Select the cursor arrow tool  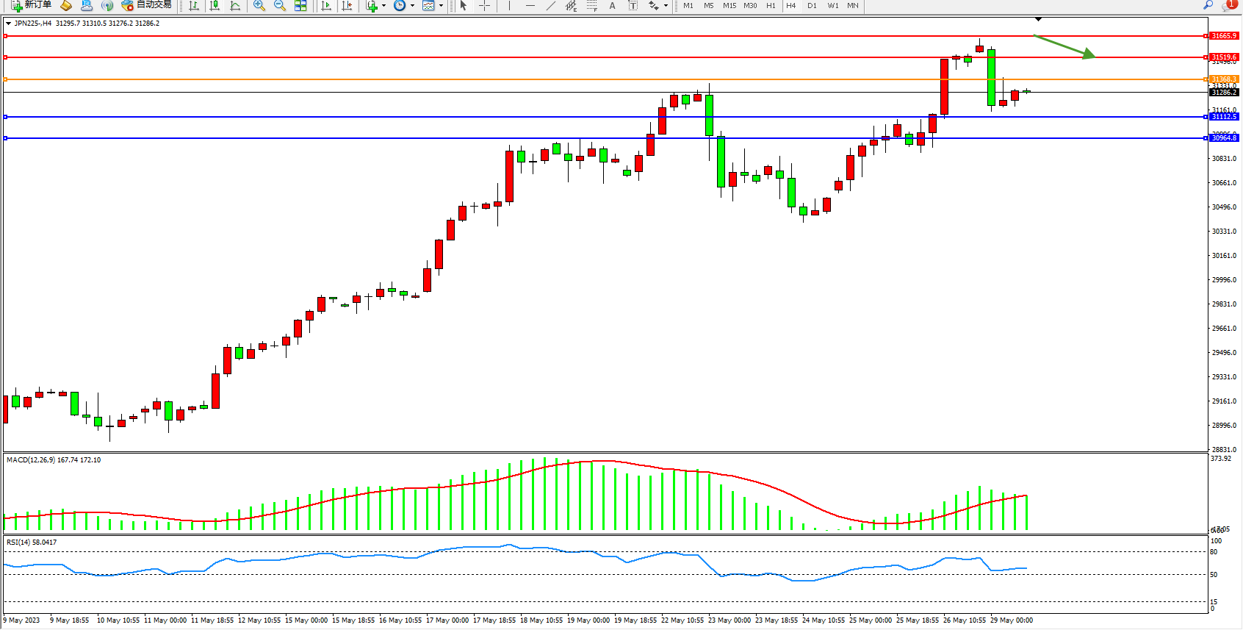pos(464,5)
